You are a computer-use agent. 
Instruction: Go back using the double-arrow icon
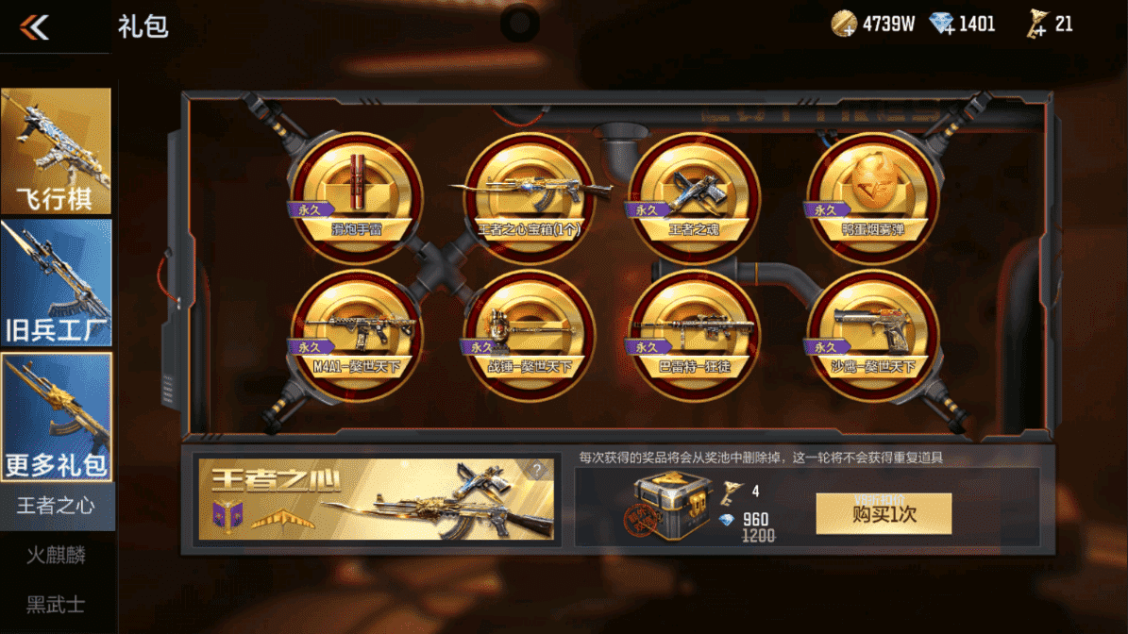tap(35, 27)
